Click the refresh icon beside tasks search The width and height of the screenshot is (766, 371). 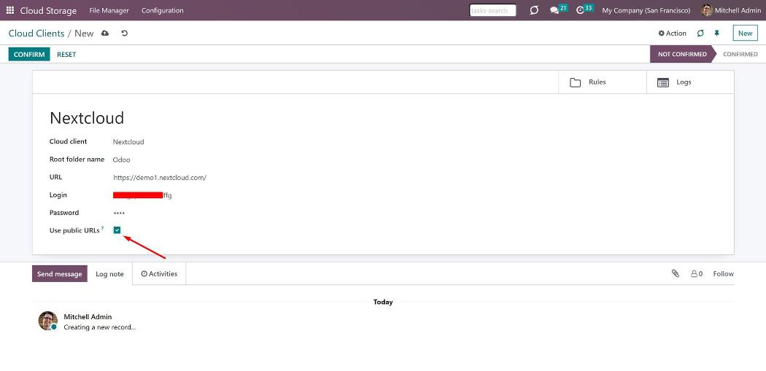(x=534, y=10)
